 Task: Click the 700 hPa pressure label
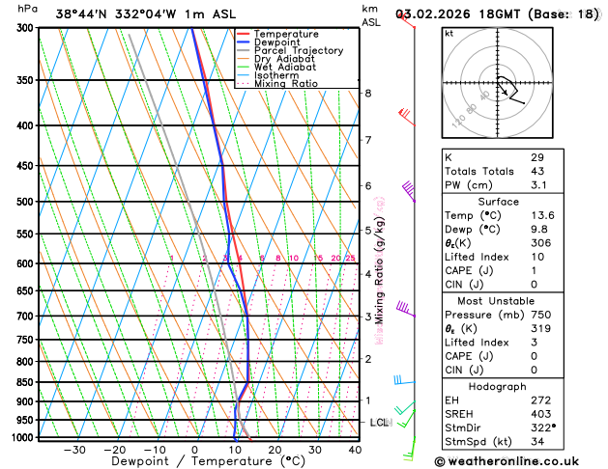[x=27, y=317]
